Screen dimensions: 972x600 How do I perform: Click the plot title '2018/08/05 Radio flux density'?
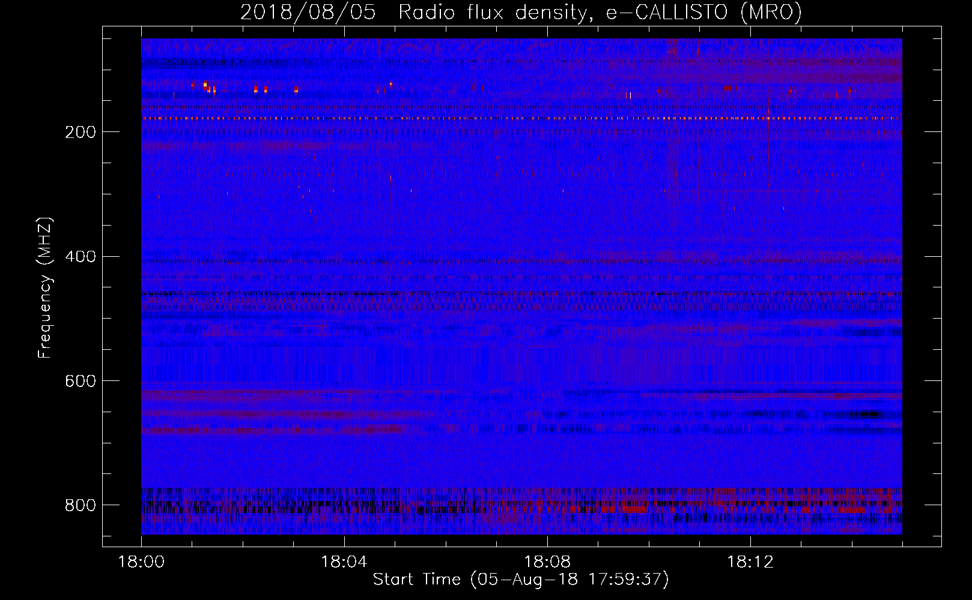(x=521, y=13)
